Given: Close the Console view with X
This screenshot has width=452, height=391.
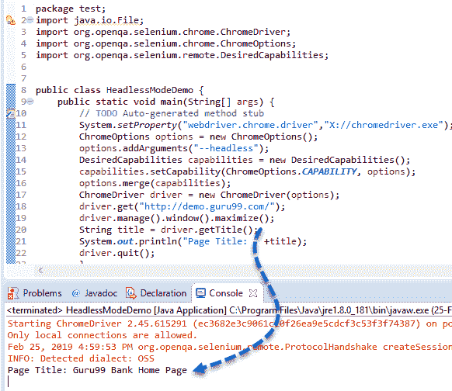Looking at the screenshot, I should (253, 293).
